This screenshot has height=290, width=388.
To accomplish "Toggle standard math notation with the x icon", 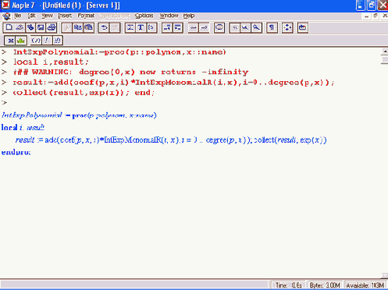I will pyautogui.click(x=10, y=41).
